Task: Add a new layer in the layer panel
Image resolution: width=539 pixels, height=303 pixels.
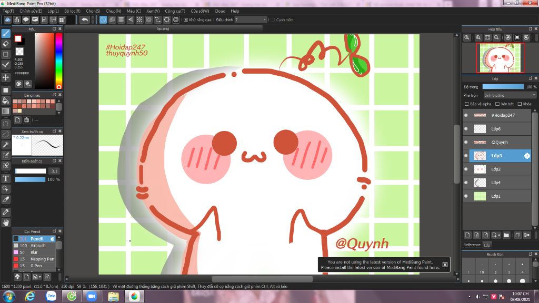Action: pyautogui.click(x=467, y=235)
